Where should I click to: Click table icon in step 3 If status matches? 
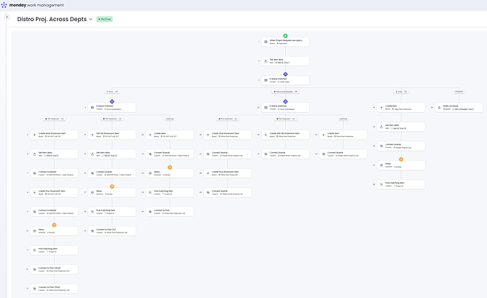[266, 80]
